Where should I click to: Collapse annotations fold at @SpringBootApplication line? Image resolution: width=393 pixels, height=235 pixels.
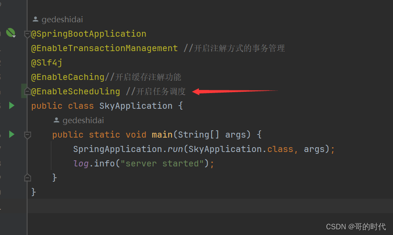click(28, 34)
